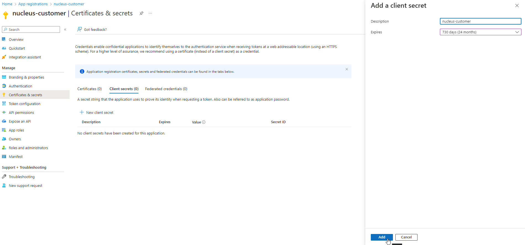This screenshot has width=525, height=245.
Task: Open the more options ellipsis in header
Action: (x=150, y=13)
